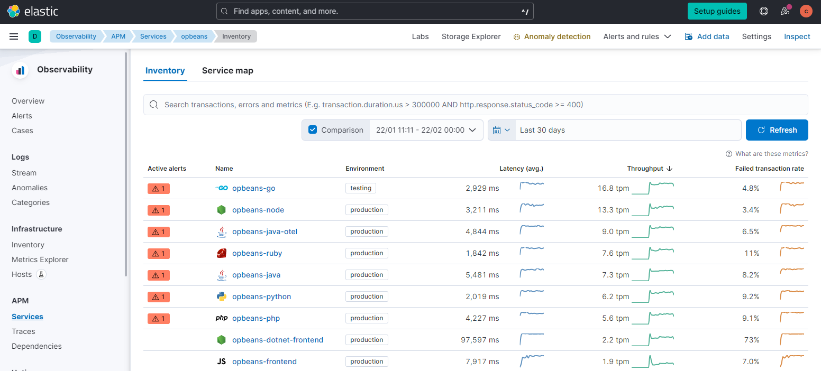Click the opbeans-ruby Ruby icon
Viewport: 821px width, 371px height.
pos(222,253)
